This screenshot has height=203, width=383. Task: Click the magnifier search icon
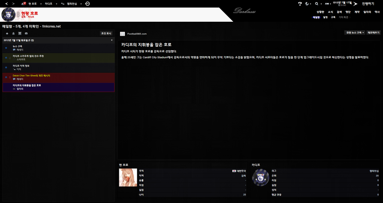(x=317, y=4)
